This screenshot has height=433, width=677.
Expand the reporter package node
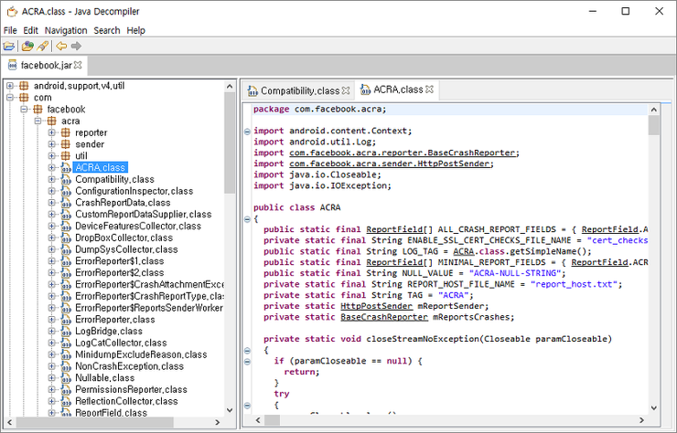pos(52,132)
